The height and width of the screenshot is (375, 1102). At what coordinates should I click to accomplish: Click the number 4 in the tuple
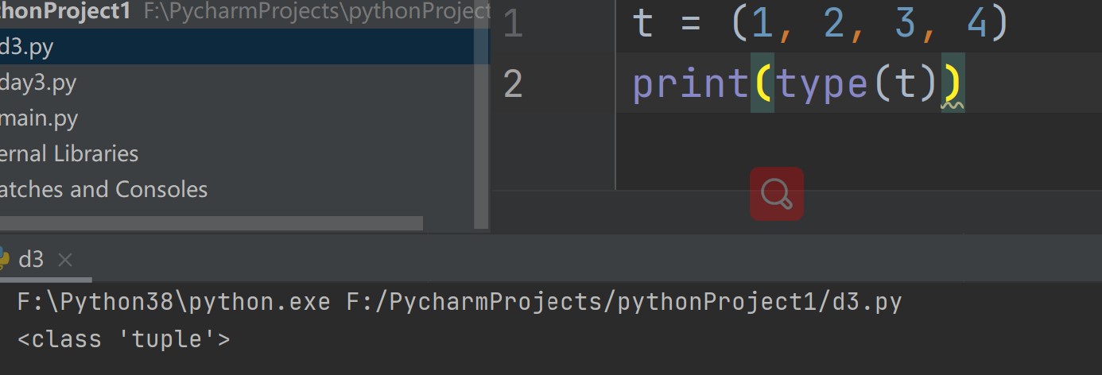point(977,24)
